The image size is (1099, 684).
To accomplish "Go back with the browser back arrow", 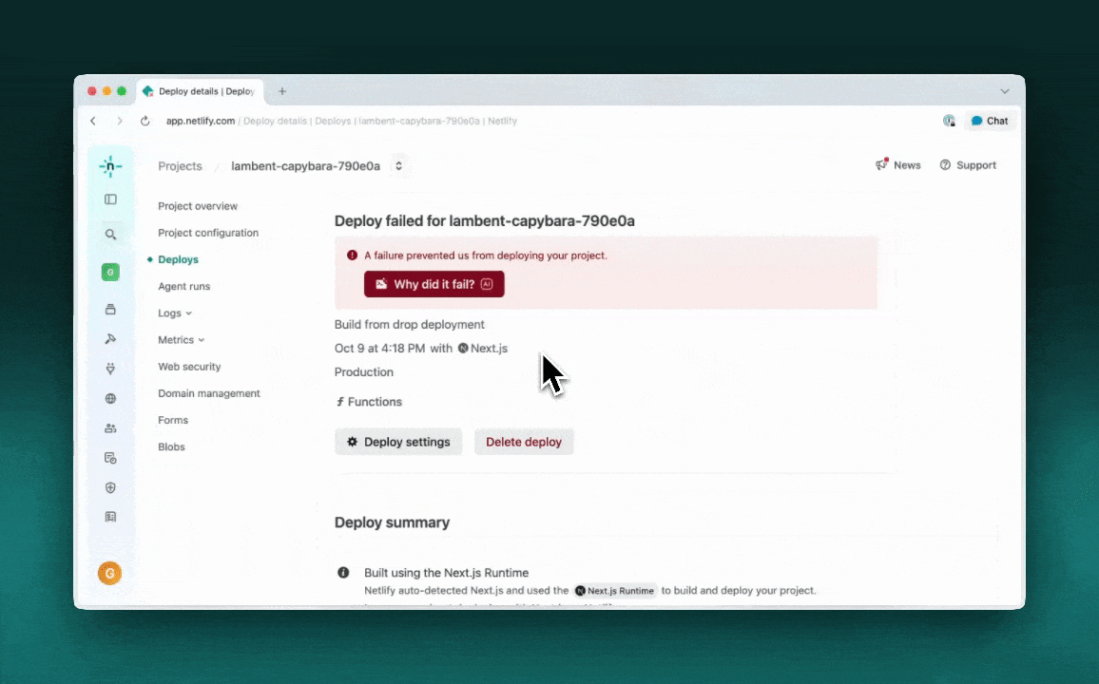I will (x=93, y=121).
